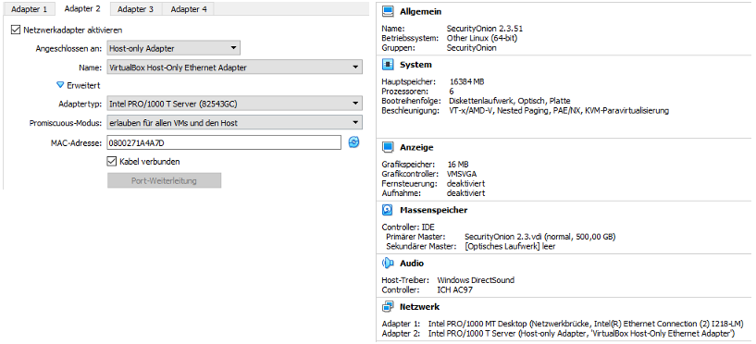Click the Netzwerk section network icon
756x344 pixels.
[388, 306]
